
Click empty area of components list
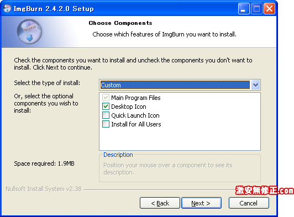click(180, 139)
